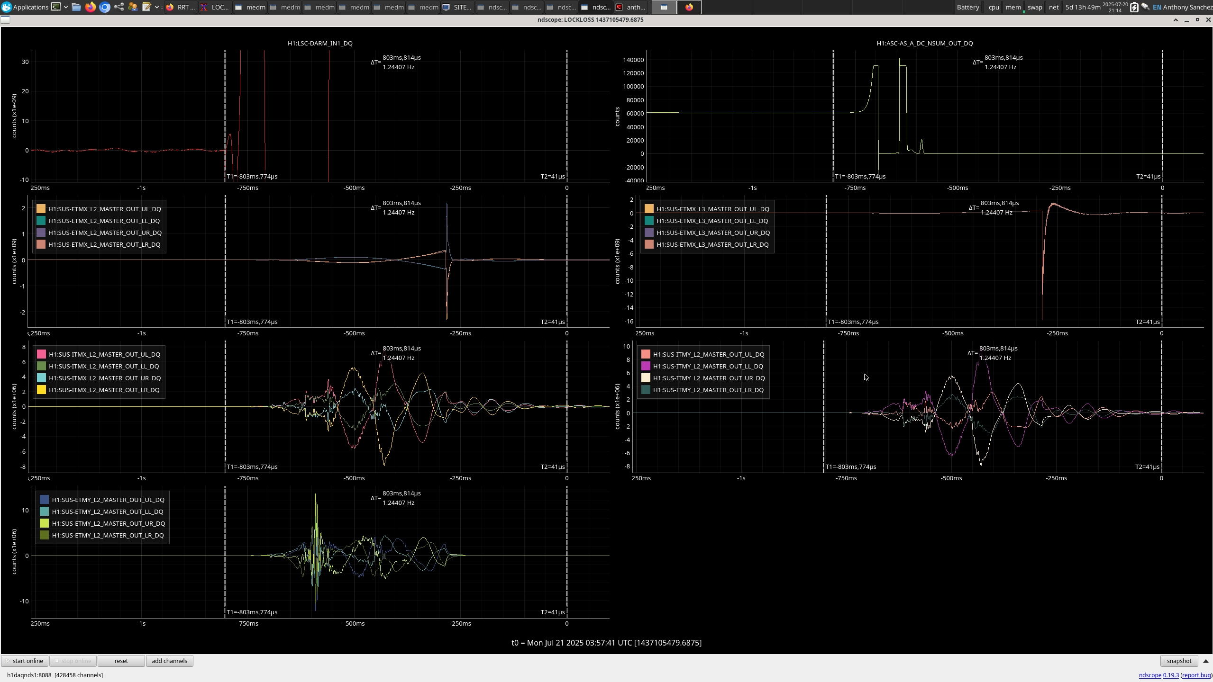Viewport: 1213px width, 682px height.
Task: Launch the Chromium browser icon
Action: pyautogui.click(x=105, y=7)
